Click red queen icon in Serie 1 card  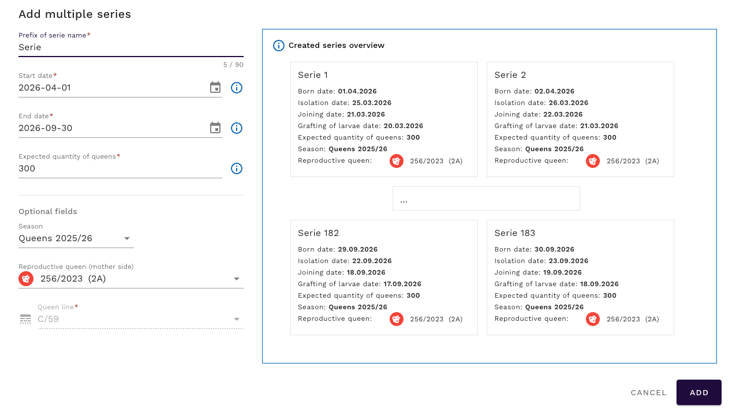397,161
